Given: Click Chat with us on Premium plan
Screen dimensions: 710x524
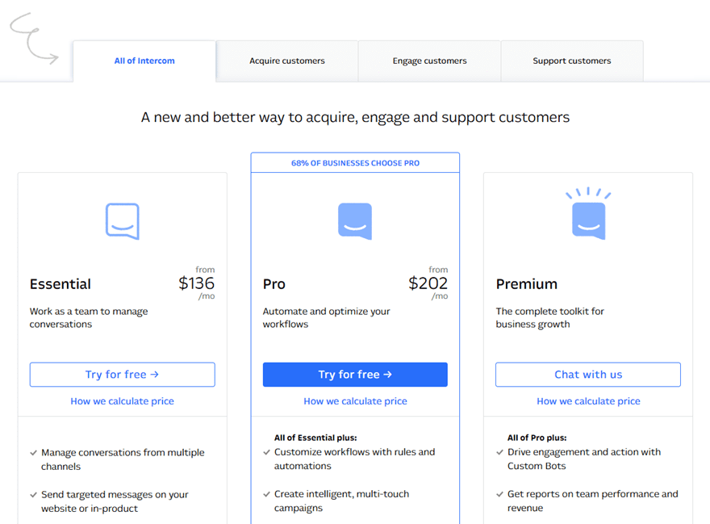Looking at the screenshot, I should click(x=588, y=375).
